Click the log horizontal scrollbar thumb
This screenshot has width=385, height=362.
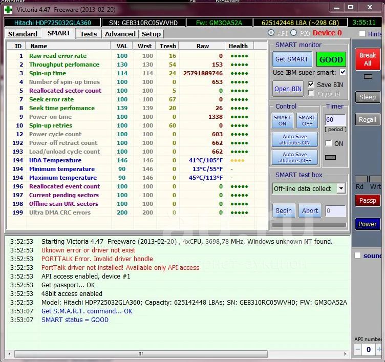pos(141,354)
